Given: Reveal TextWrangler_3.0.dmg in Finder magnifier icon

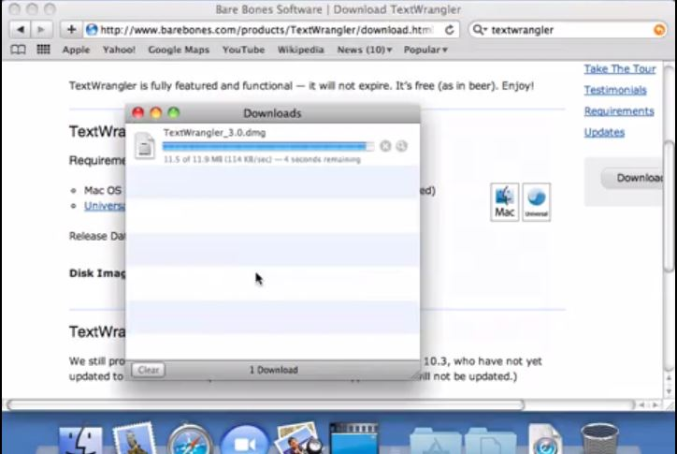Looking at the screenshot, I should click(401, 146).
